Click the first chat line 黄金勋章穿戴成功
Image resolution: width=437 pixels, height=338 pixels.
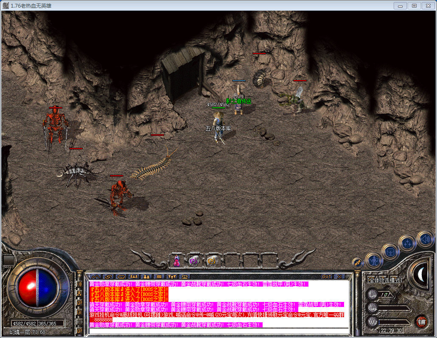point(199,284)
